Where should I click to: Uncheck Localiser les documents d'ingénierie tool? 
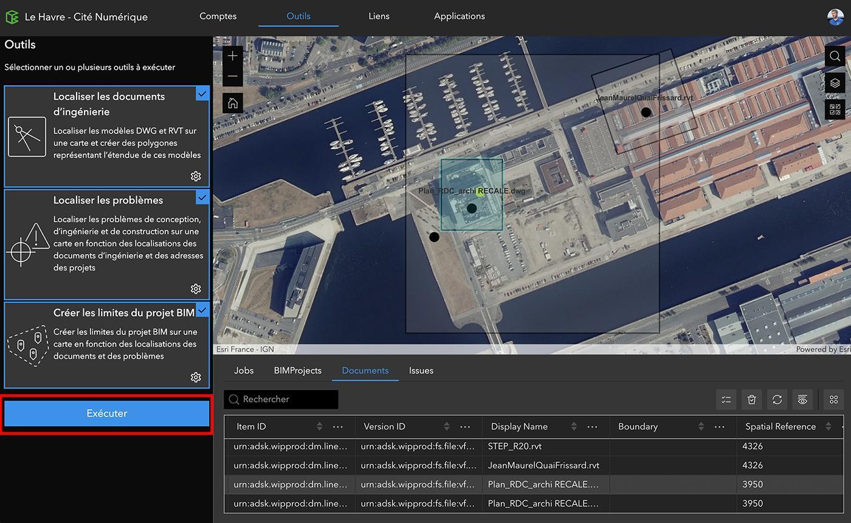202,93
